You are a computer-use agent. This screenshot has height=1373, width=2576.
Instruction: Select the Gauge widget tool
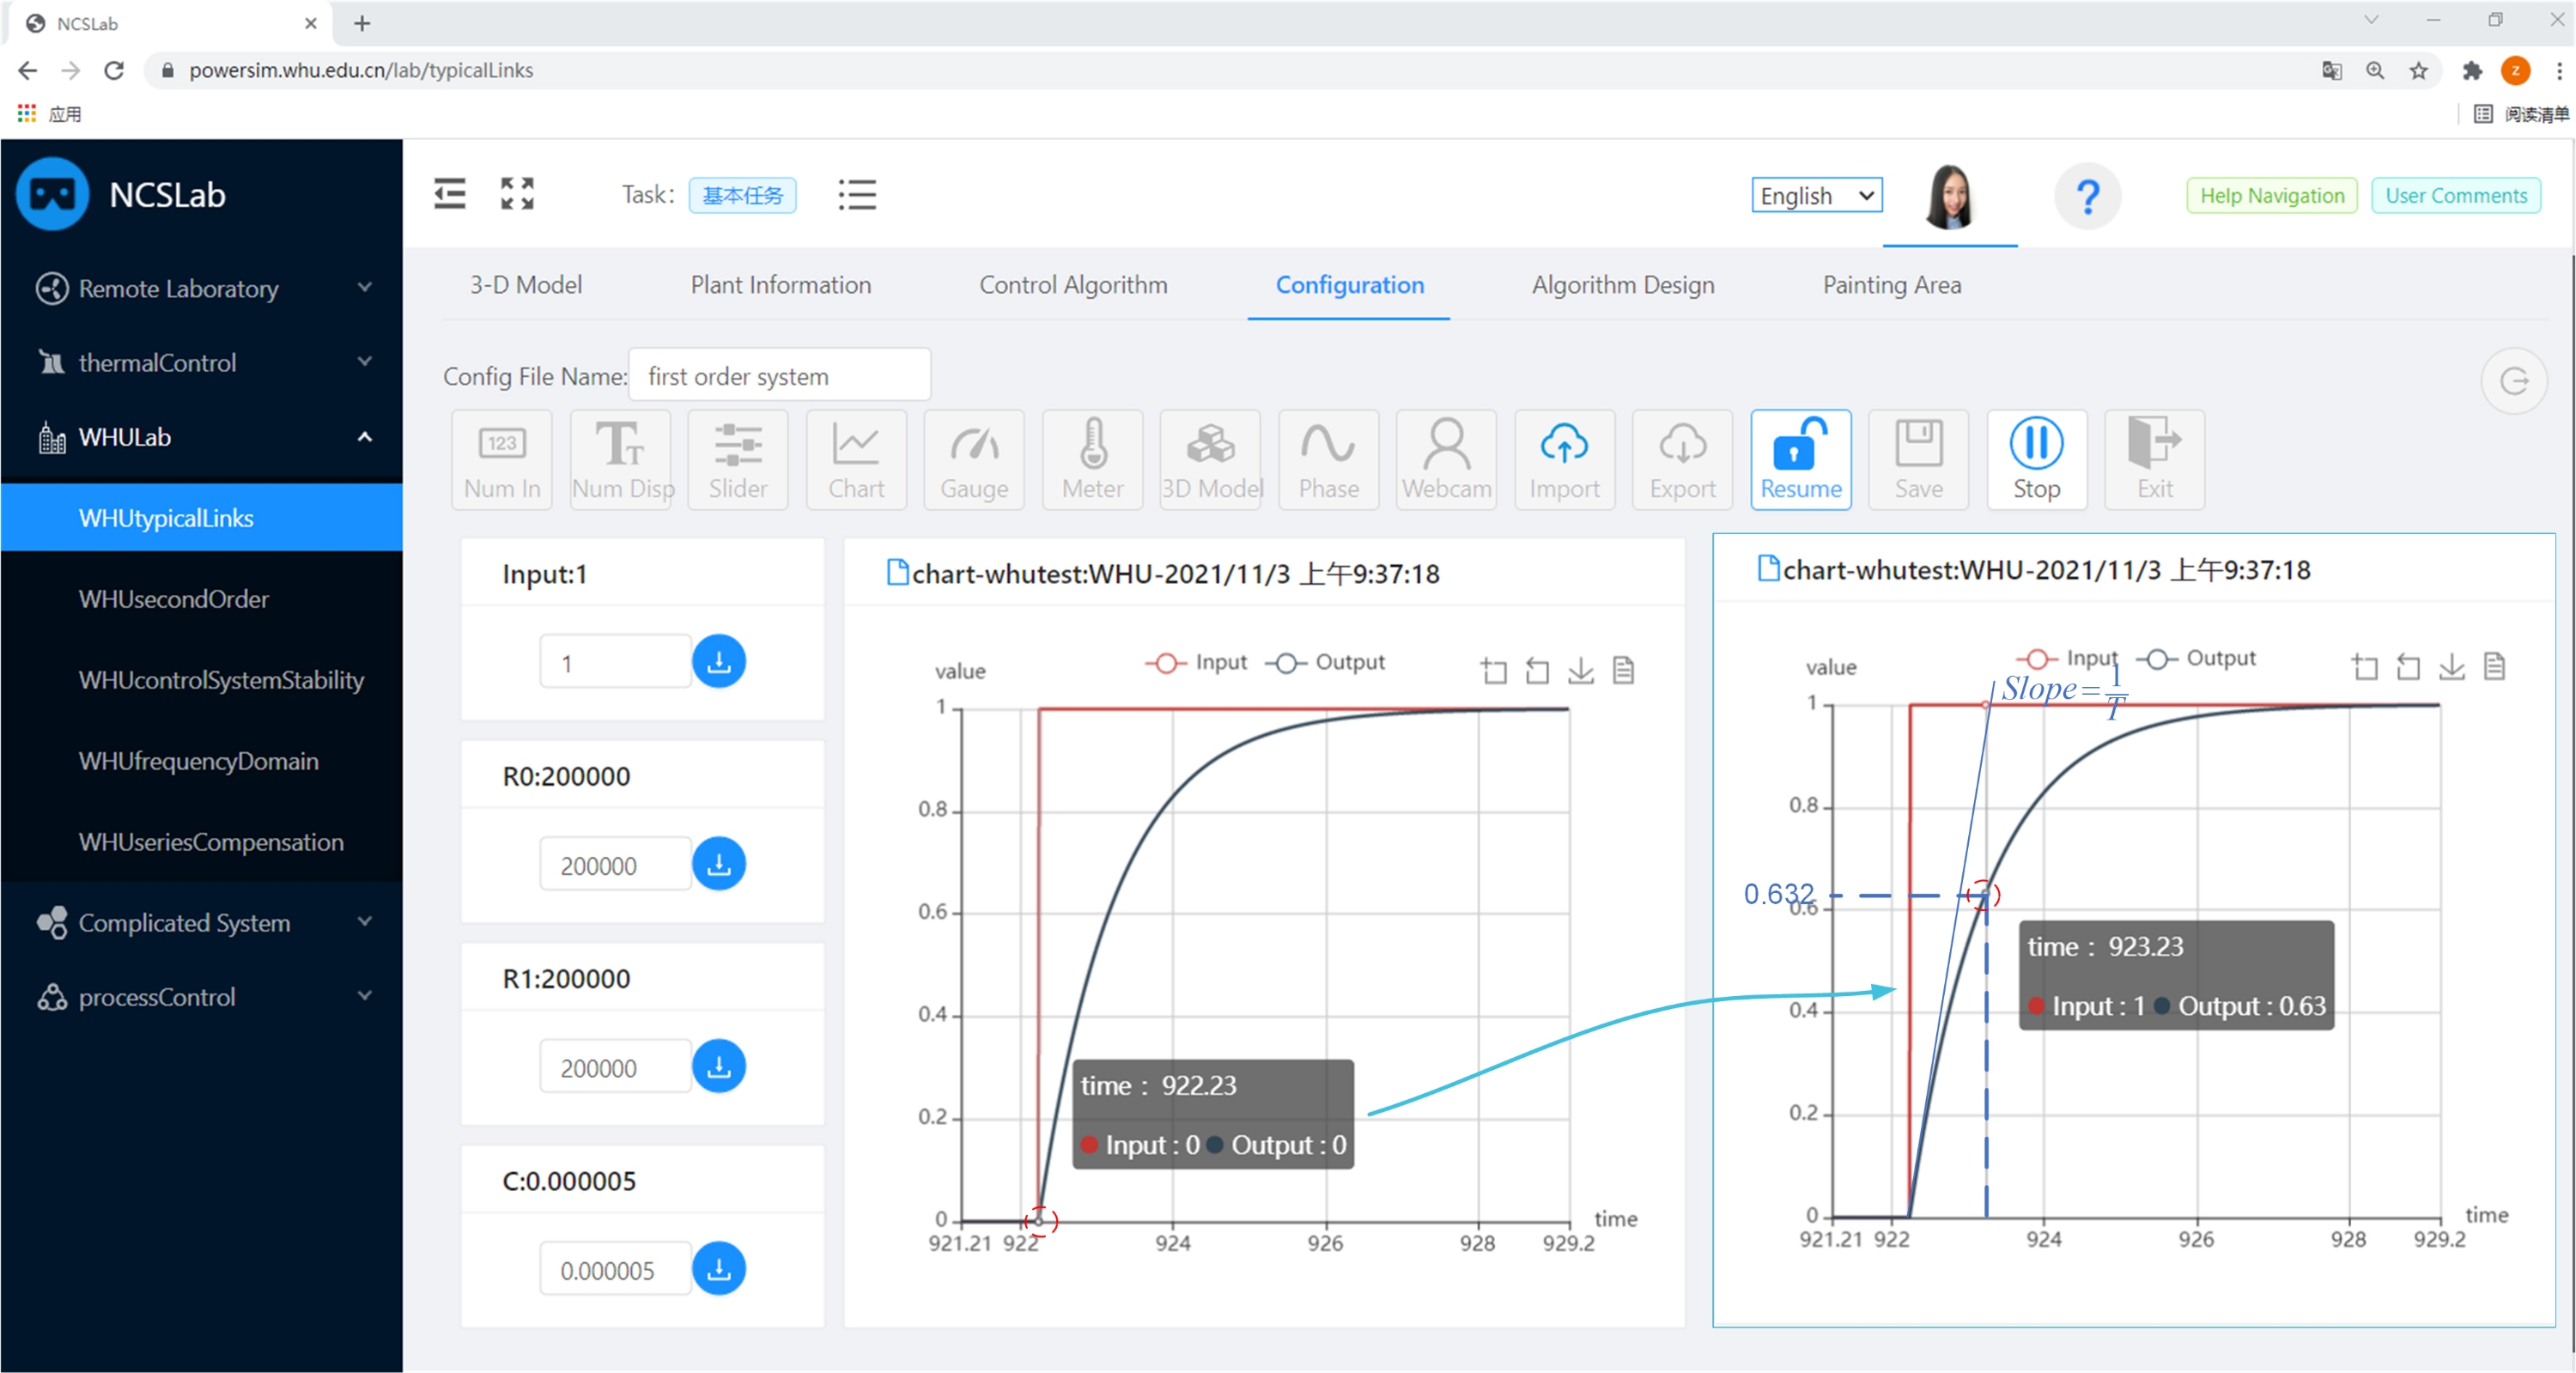(x=973, y=459)
